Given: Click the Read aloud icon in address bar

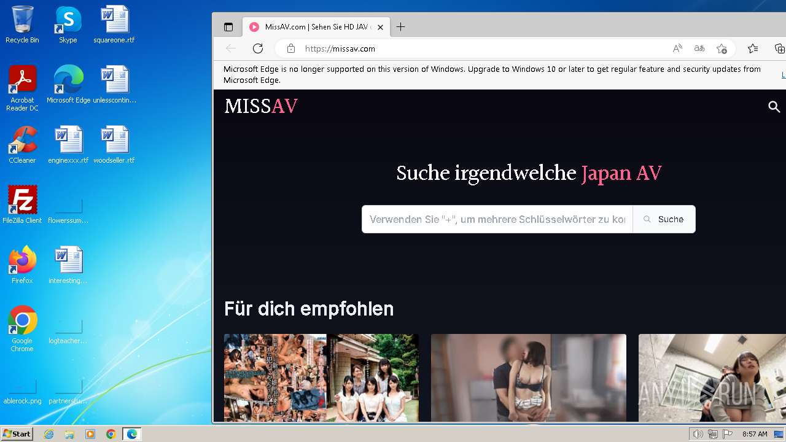Looking at the screenshot, I should point(677,48).
